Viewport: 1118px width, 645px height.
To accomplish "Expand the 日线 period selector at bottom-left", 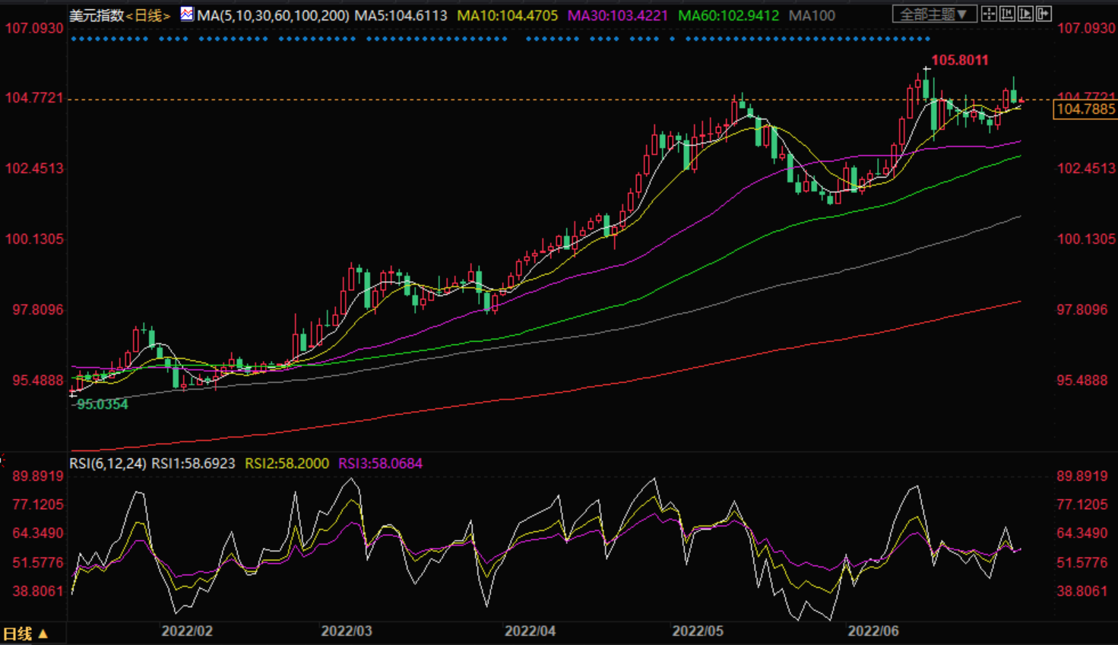I will [x=25, y=634].
